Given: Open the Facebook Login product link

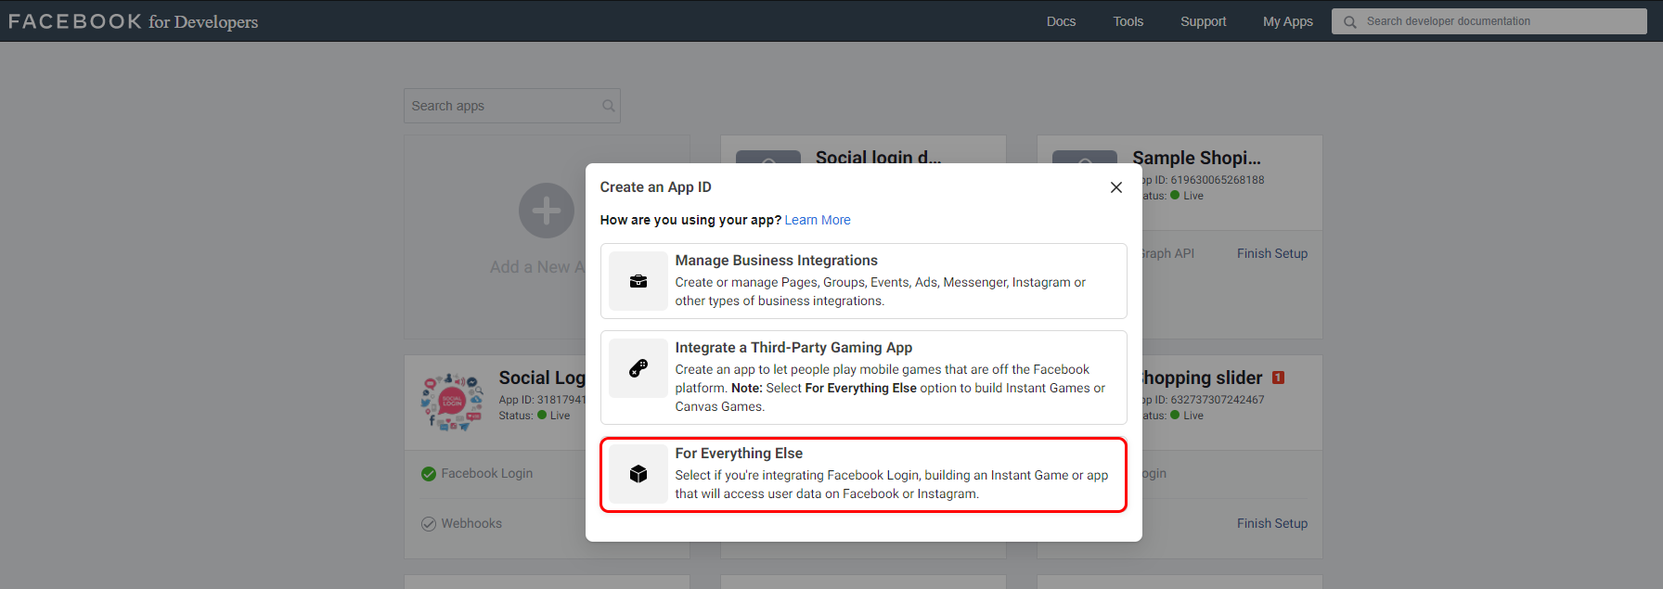Looking at the screenshot, I should click(x=487, y=473).
